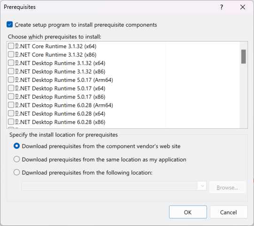Select download from component vendor's web site
Viewport: 254px width, 226px height.
pyautogui.click(x=17, y=146)
